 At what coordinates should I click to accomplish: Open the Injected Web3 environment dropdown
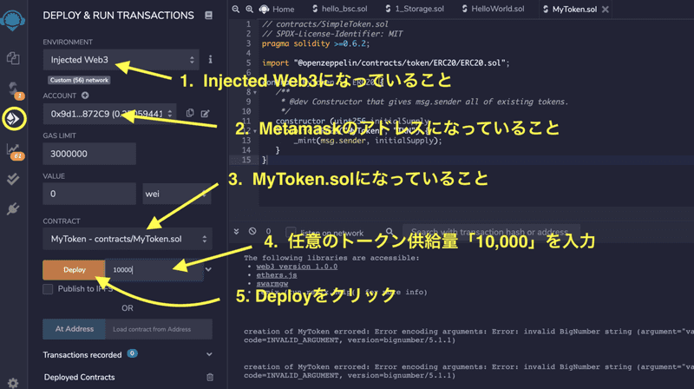[x=121, y=60]
